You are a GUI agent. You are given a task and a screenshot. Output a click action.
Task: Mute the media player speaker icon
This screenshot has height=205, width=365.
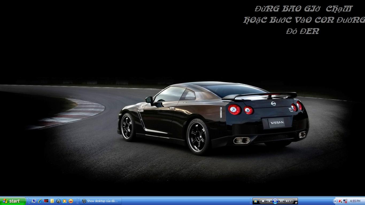pyautogui.click(x=287, y=201)
